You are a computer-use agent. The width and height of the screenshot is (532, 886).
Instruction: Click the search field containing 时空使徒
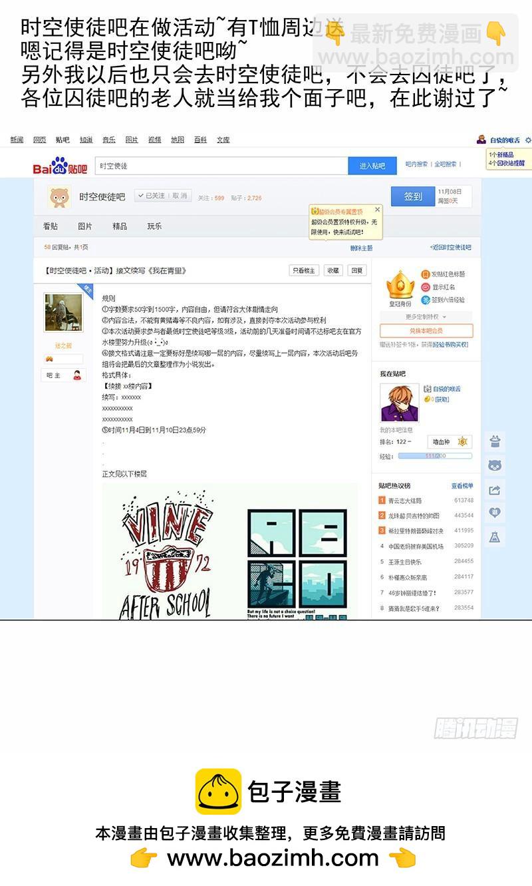(x=221, y=166)
